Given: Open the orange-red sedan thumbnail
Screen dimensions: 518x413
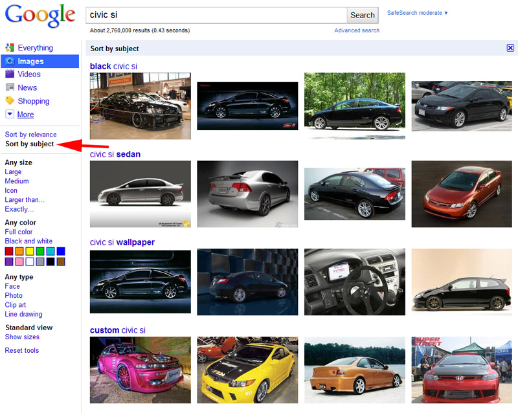Looking at the screenshot, I should click(462, 194).
